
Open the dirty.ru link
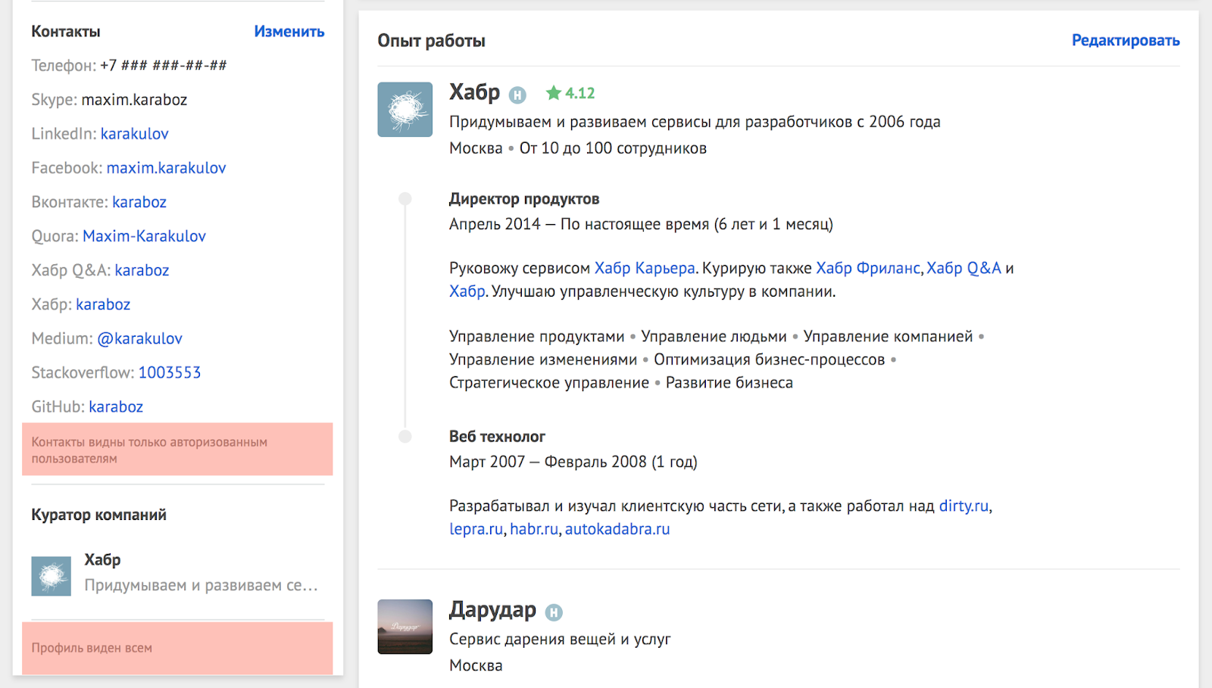(964, 506)
